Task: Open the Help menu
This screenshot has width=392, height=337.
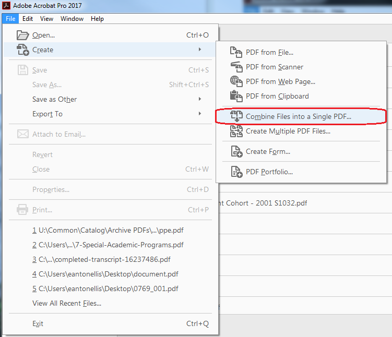Action: [x=97, y=19]
